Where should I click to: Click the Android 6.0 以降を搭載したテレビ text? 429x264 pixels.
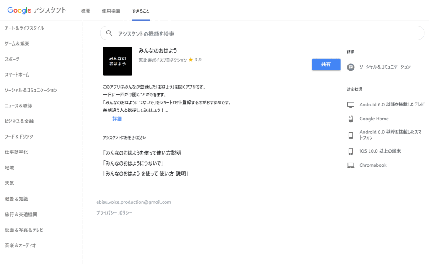pos(392,104)
